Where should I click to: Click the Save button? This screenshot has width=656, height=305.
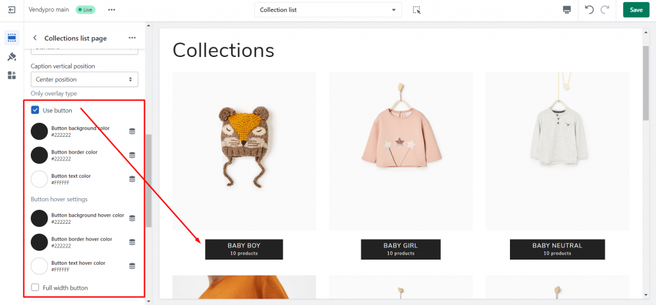pyautogui.click(x=636, y=10)
